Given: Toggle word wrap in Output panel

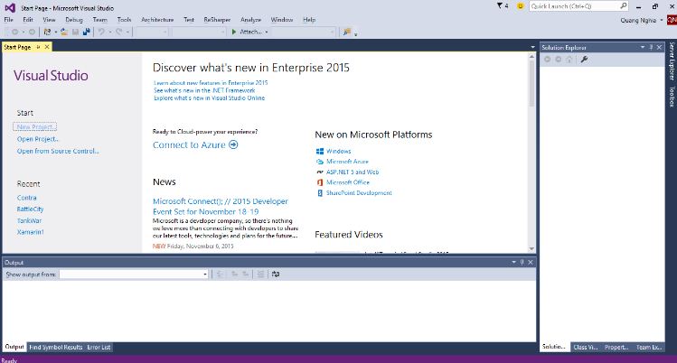Looking at the screenshot, I should pyautogui.click(x=276, y=274).
